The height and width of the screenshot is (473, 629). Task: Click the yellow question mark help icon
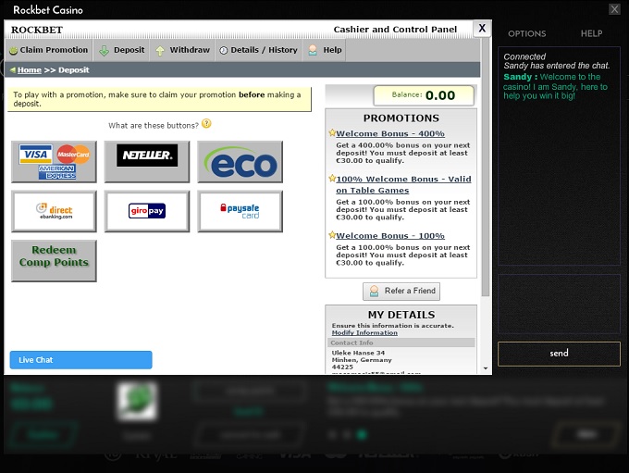pos(206,124)
